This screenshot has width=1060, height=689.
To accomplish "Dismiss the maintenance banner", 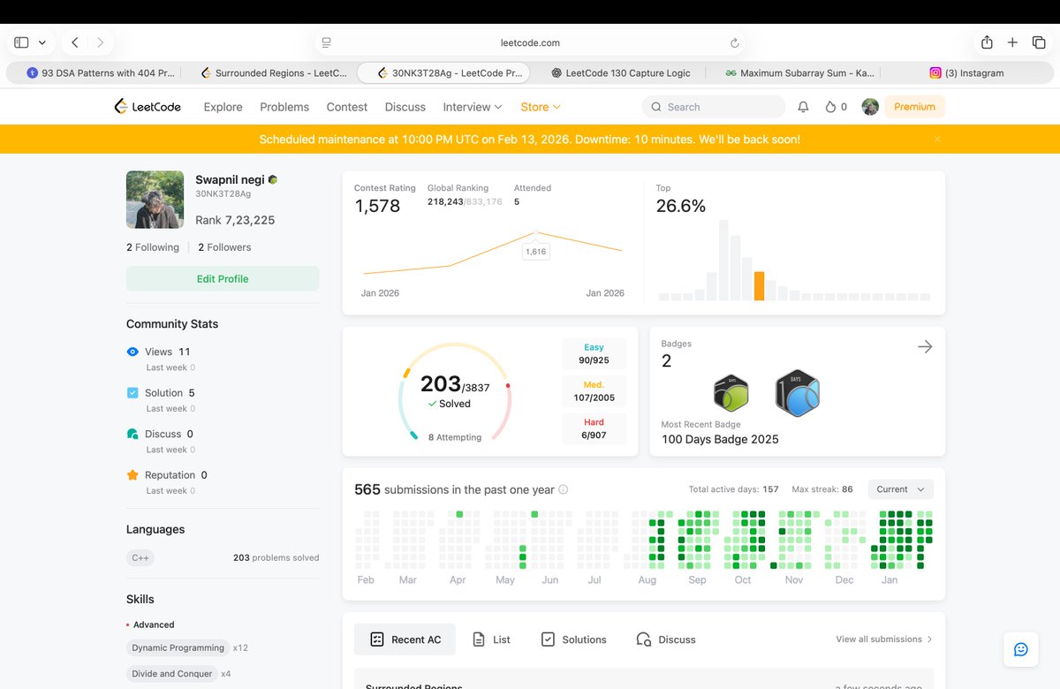I will click(937, 140).
